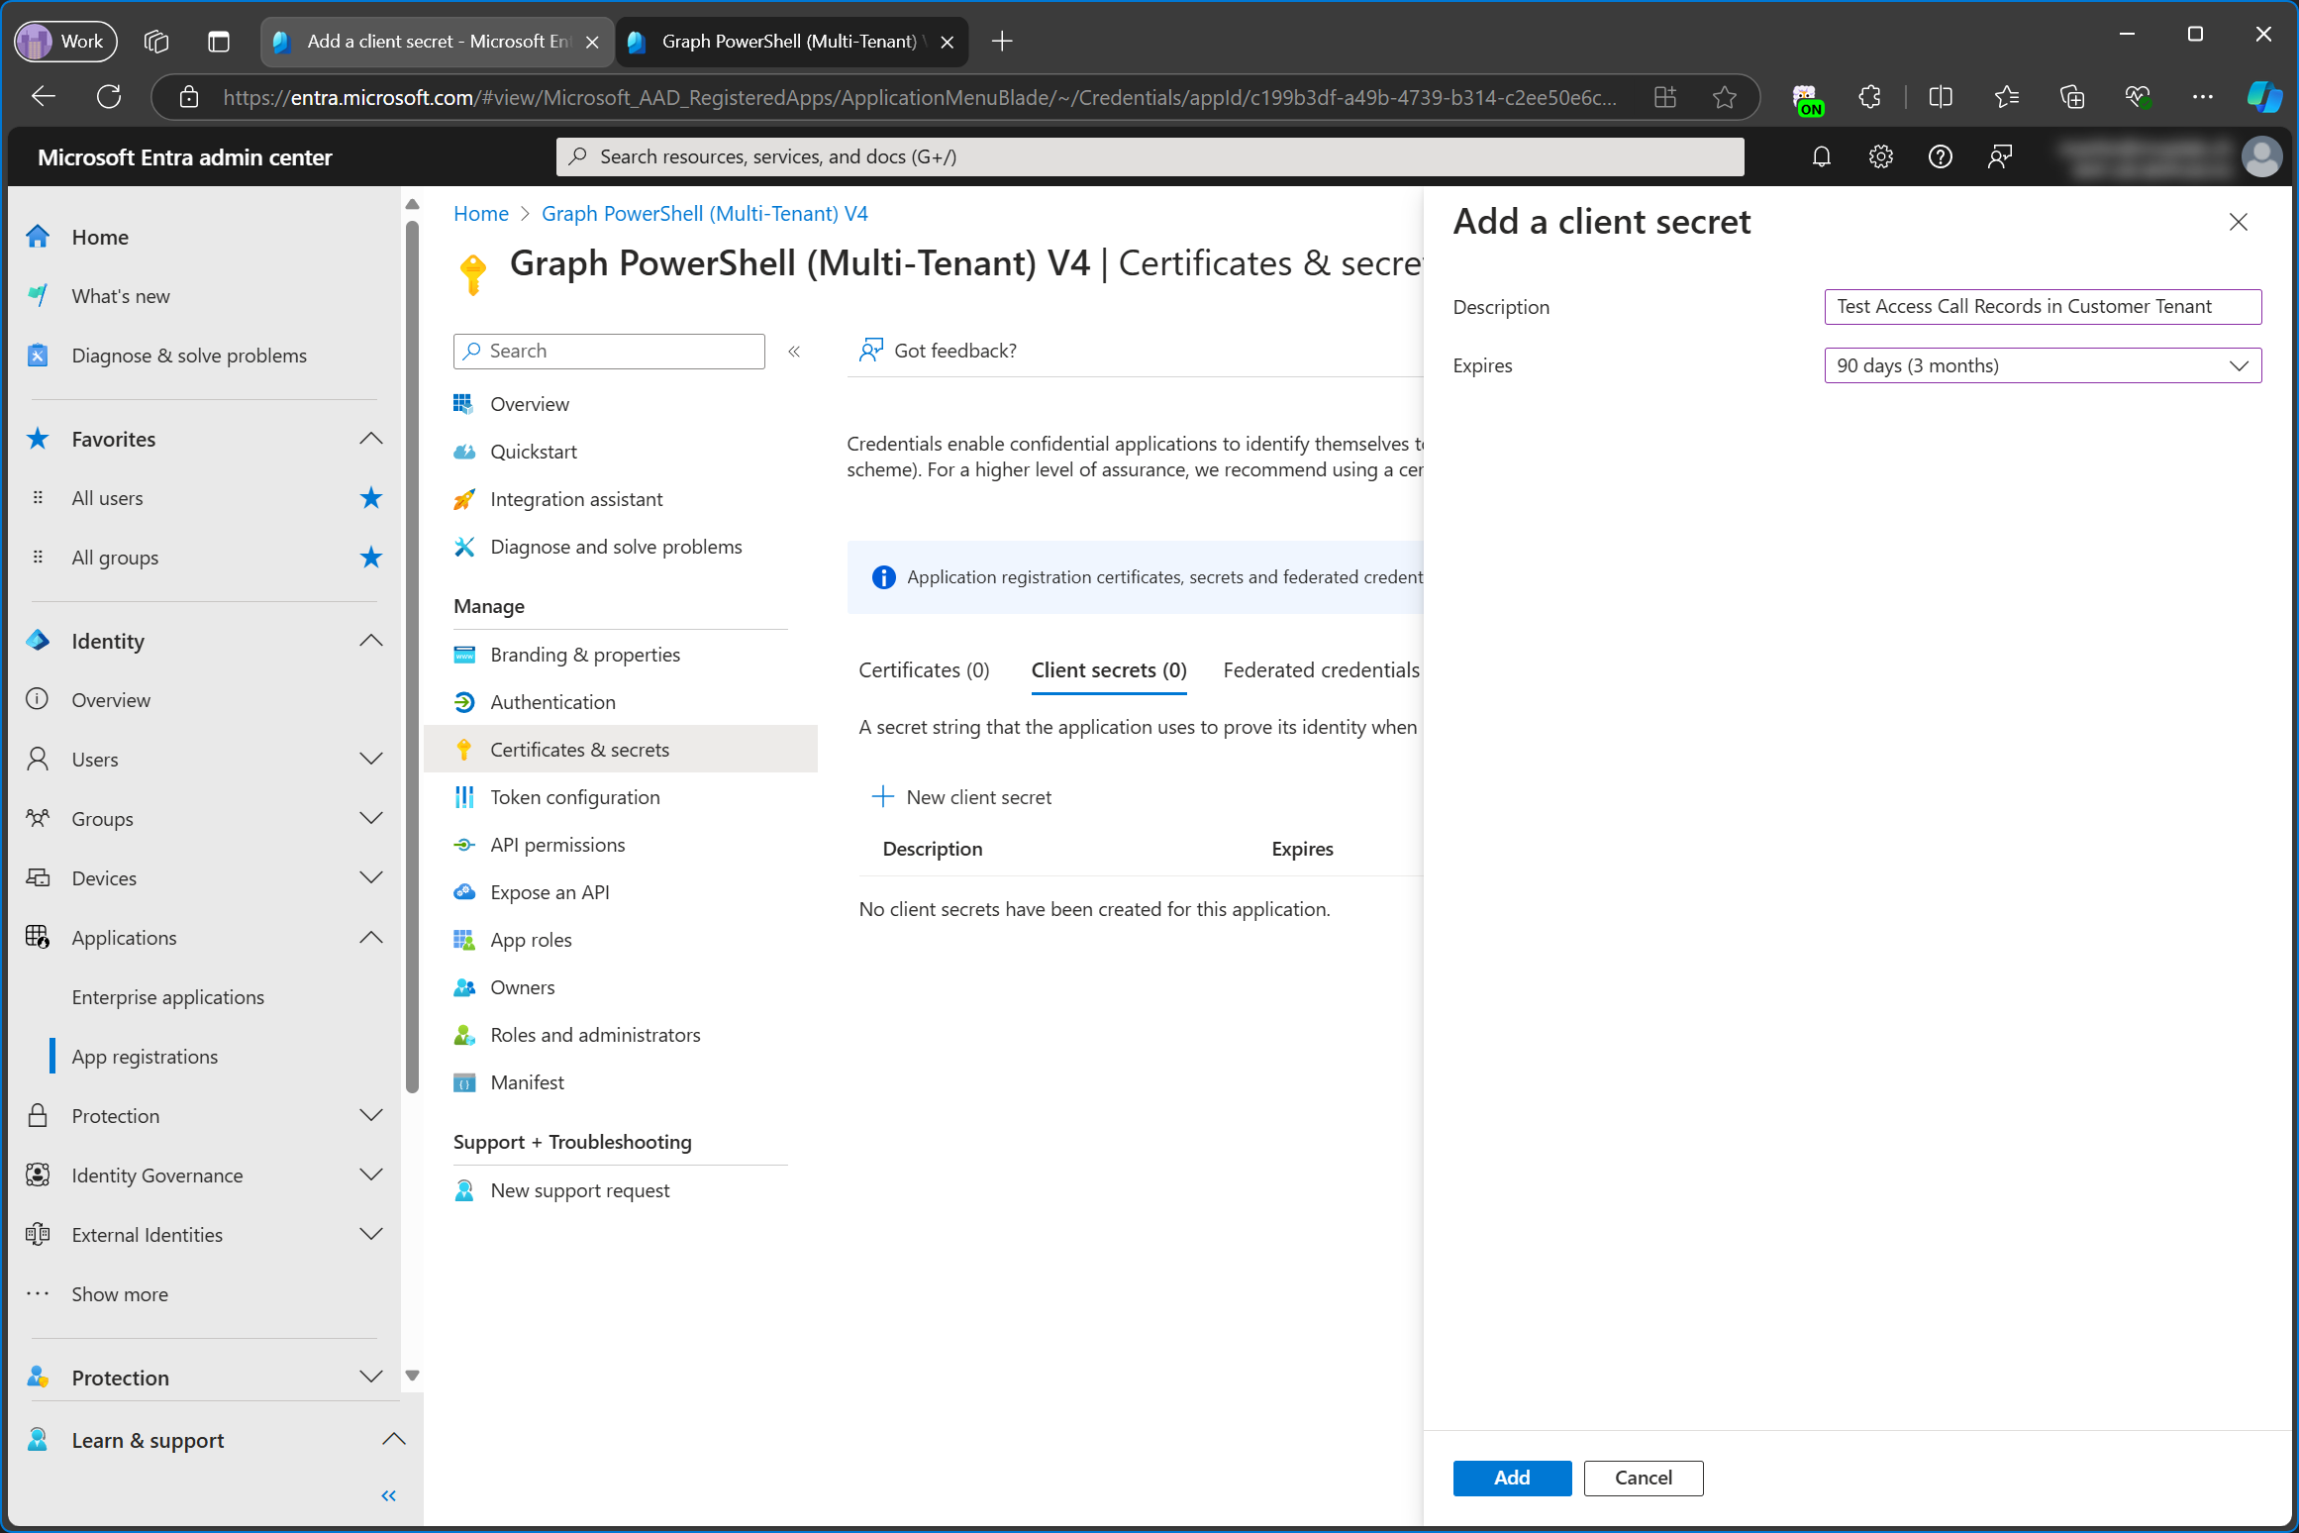Toggle split screen browser icon

point(1941,97)
